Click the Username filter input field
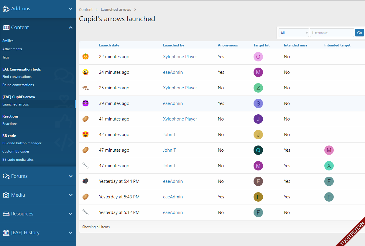This screenshot has width=365, height=246. point(332,33)
